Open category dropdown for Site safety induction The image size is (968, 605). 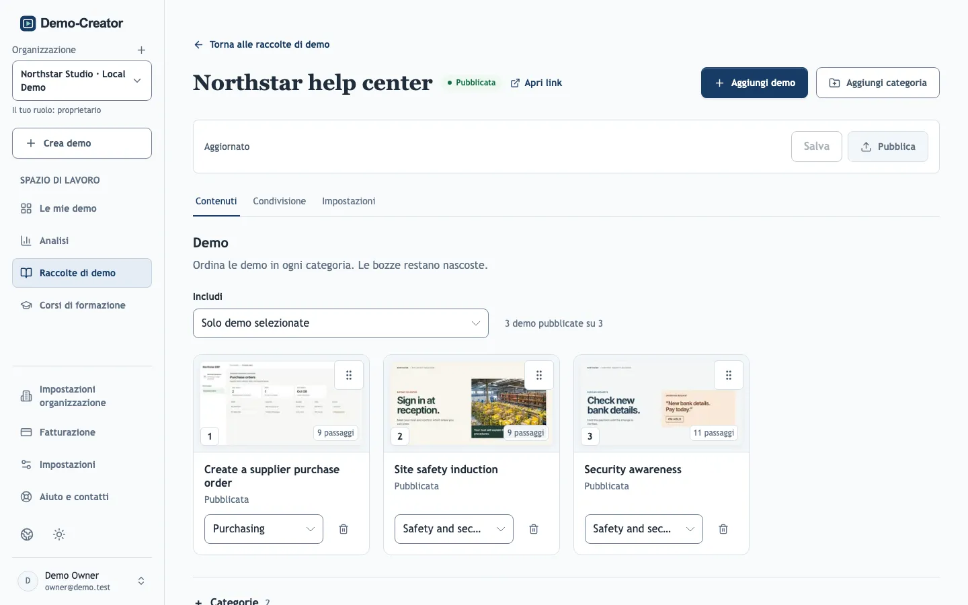click(454, 529)
